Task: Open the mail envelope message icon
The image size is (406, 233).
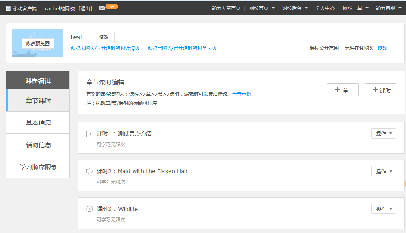Action: (x=102, y=8)
